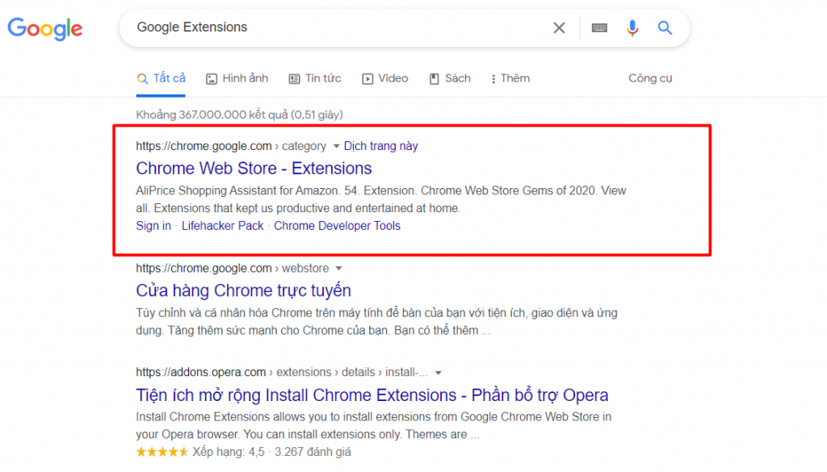Viewport: 827px width, 472px height.
Task: Click the Tất cả magnifier icon
Action: click(x=142, y=79)
